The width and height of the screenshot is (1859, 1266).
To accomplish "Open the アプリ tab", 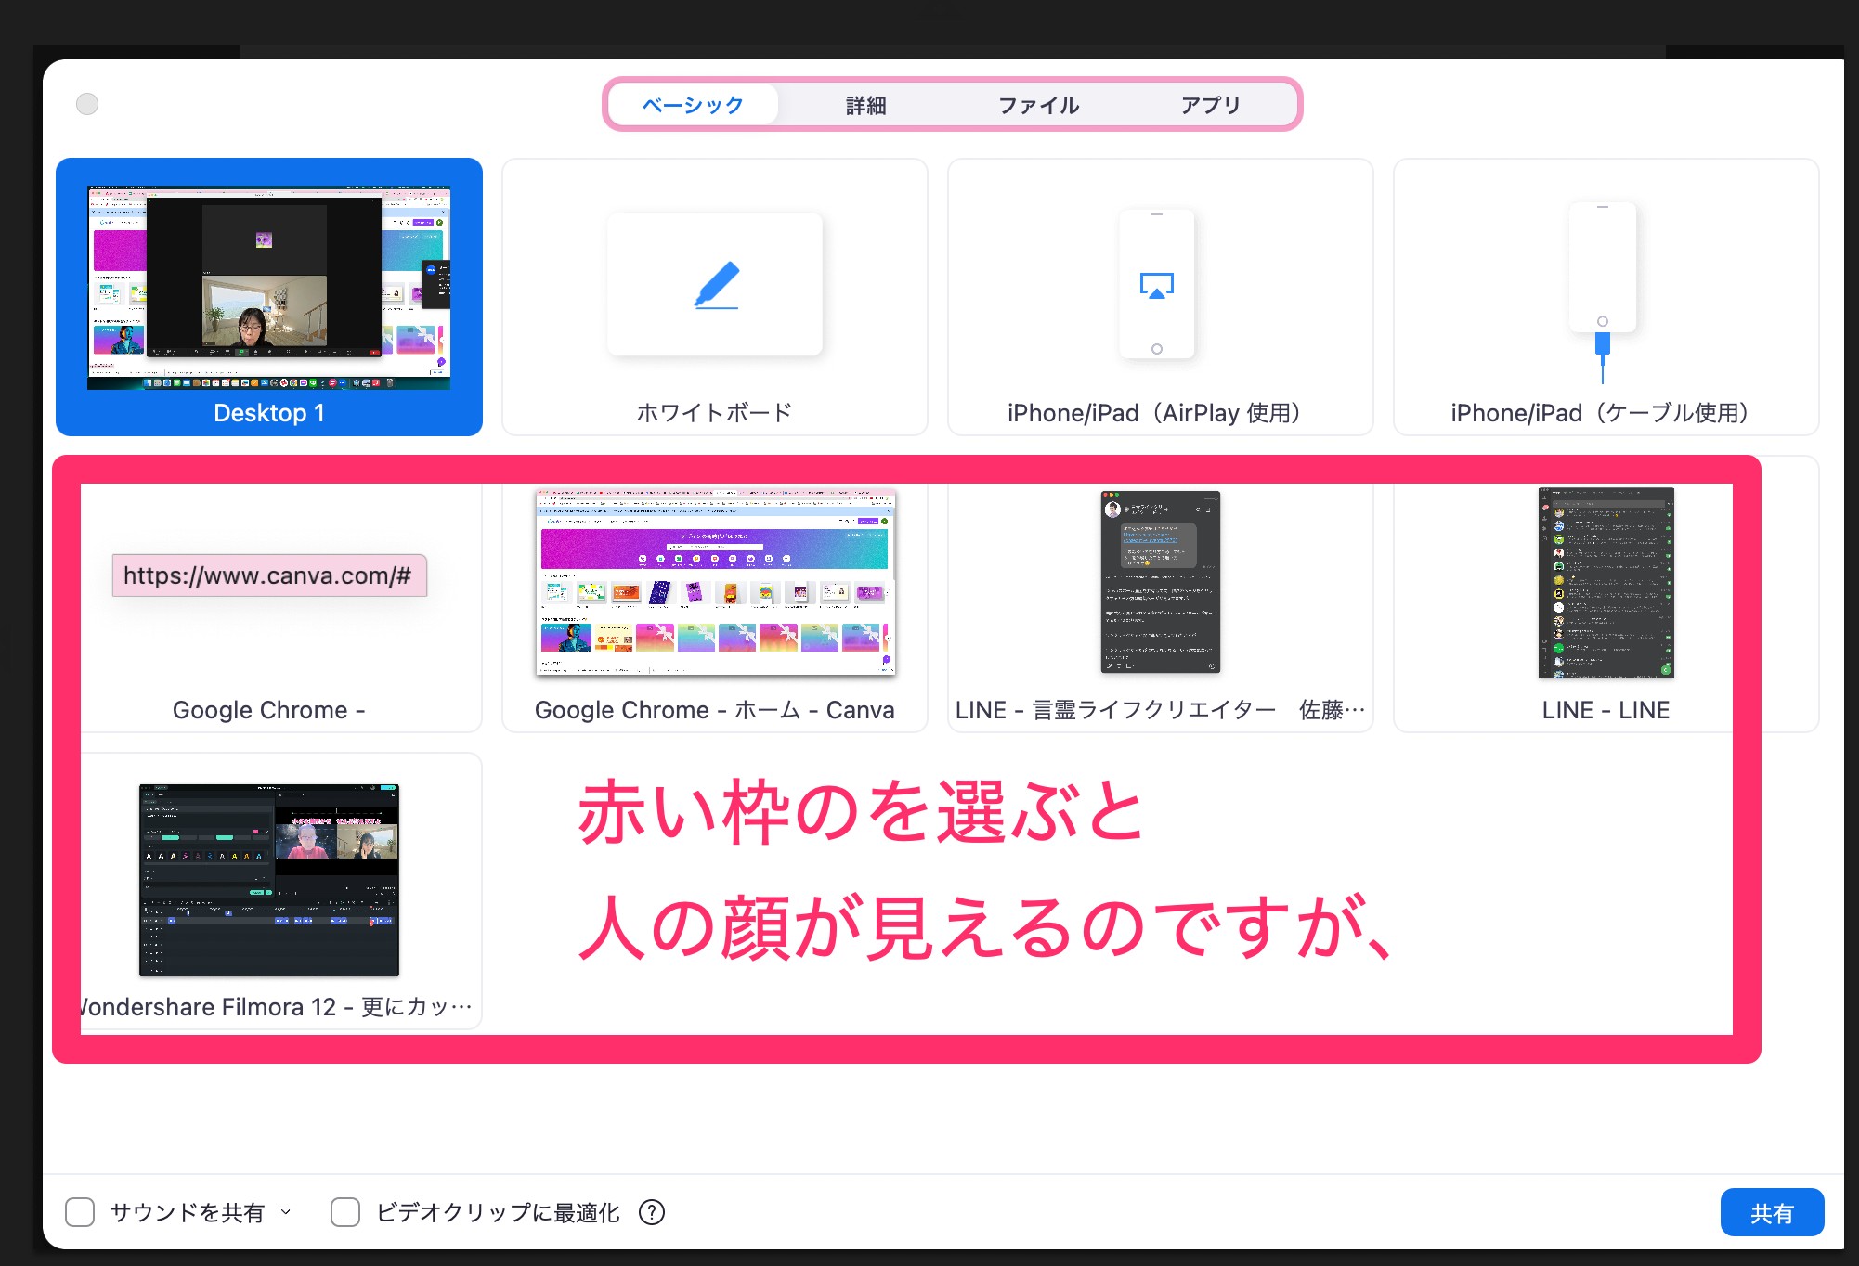I will click(x=1210, y=105).
